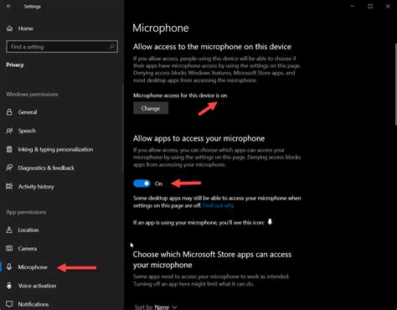Viewport: 397px width, 310px height.
Task: Open the Camera icon in sidebar
Action: tap(9, 248)
